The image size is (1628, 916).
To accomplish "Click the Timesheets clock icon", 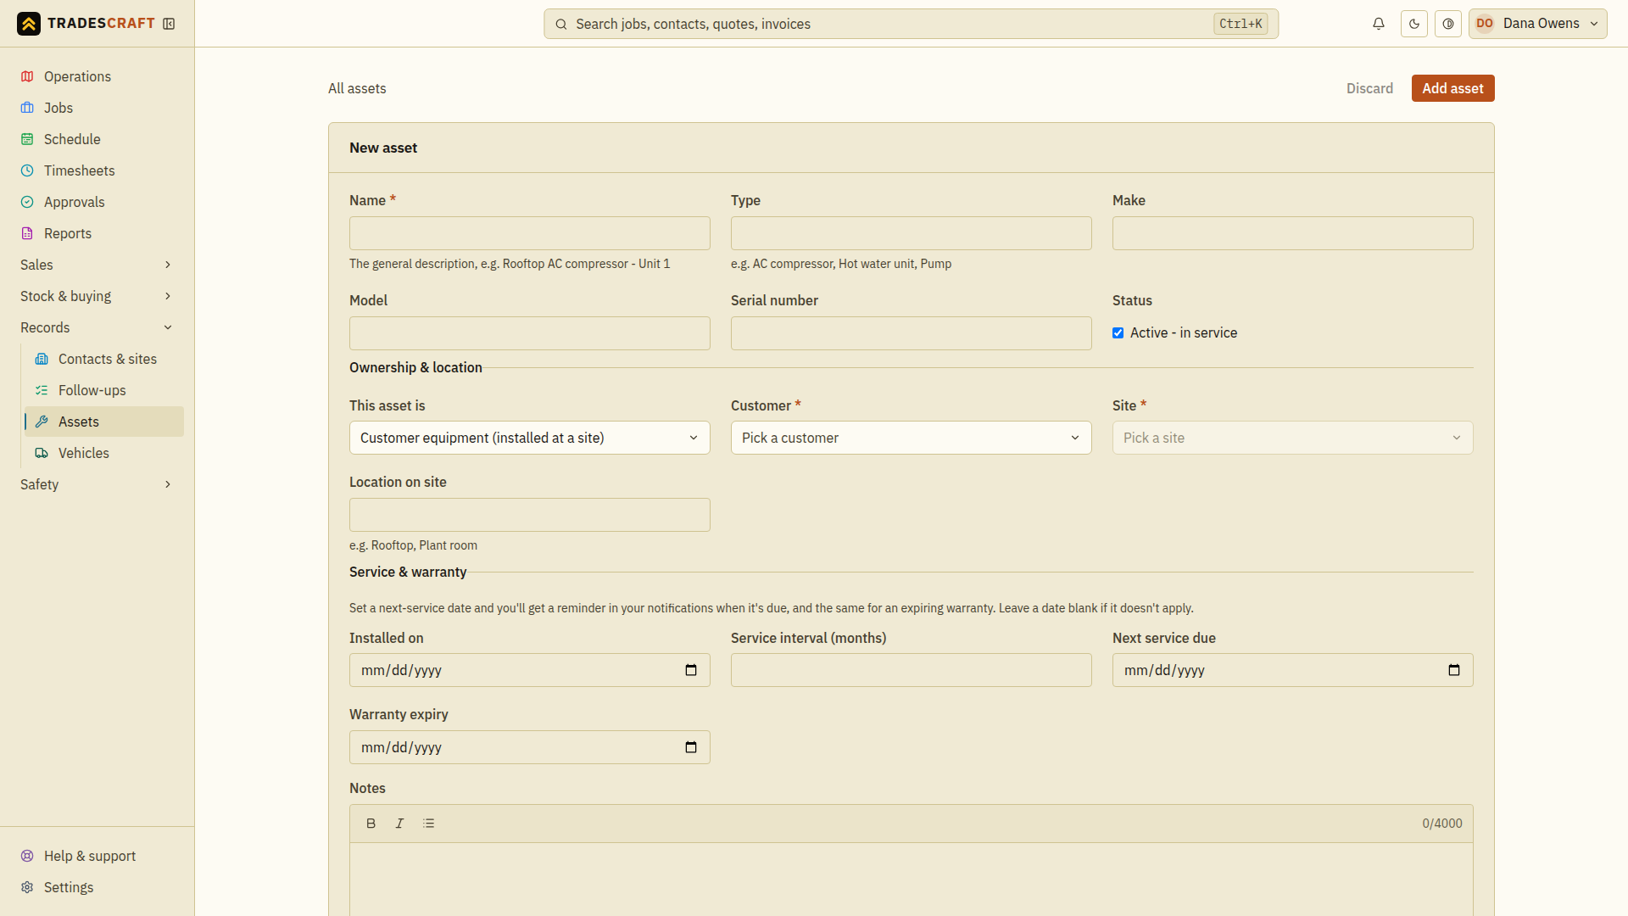I will [x=27, y=170].
